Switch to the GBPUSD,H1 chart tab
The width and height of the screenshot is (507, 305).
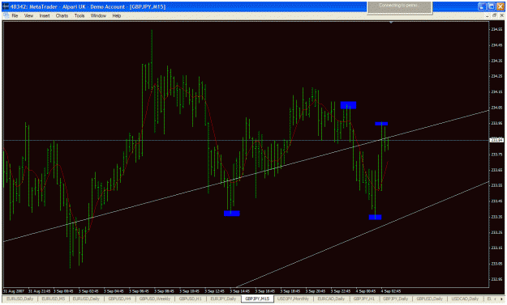coord(190,299)
